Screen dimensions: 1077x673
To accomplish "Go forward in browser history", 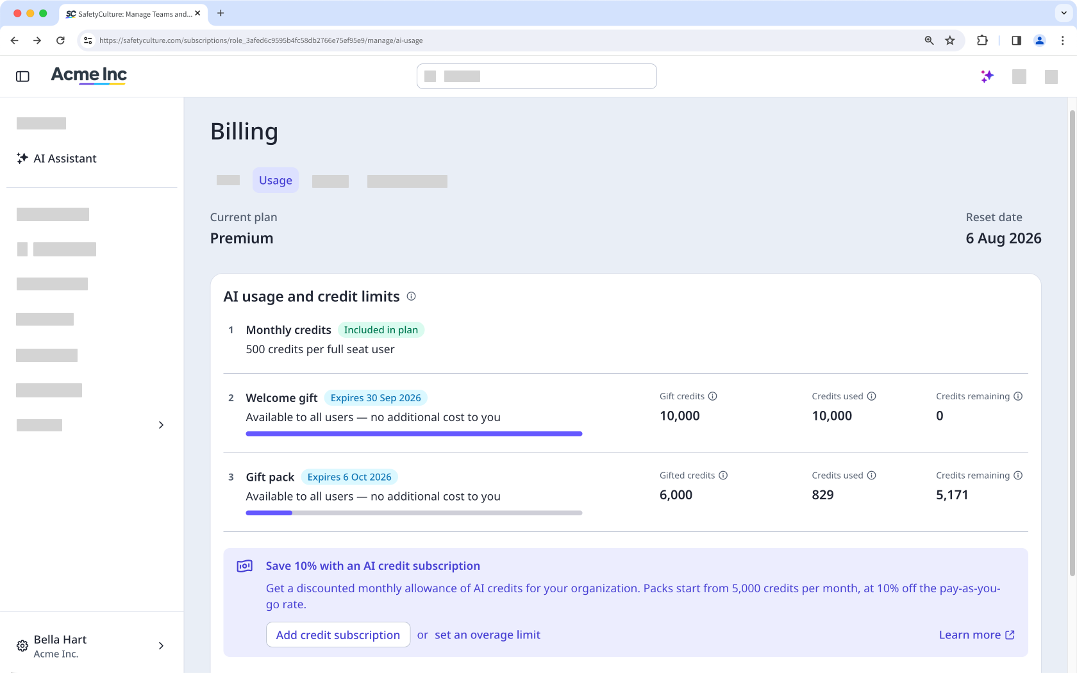I will [37, 40].
